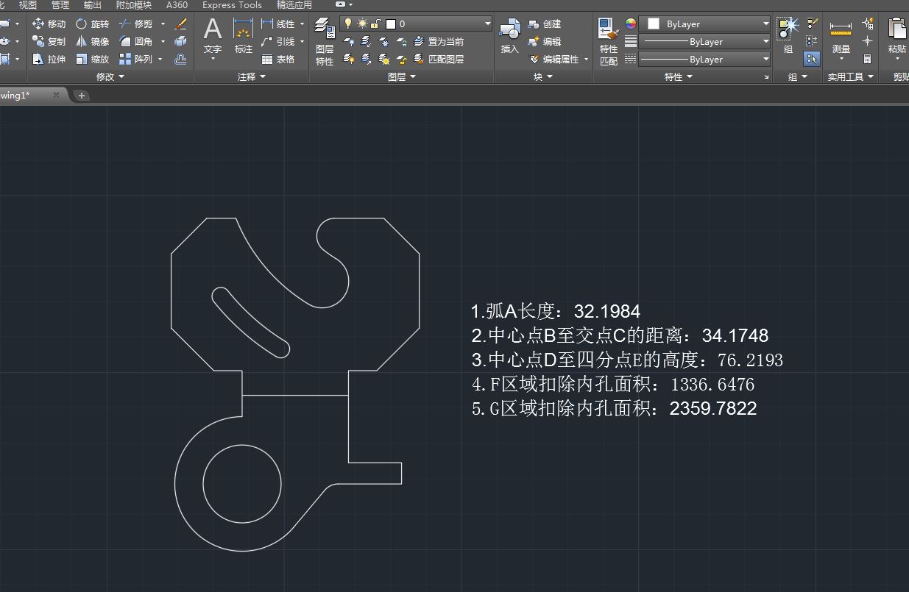Click Edit Attributes (编辑属性) button
The image size is (909, 592).
pos(554,59)
